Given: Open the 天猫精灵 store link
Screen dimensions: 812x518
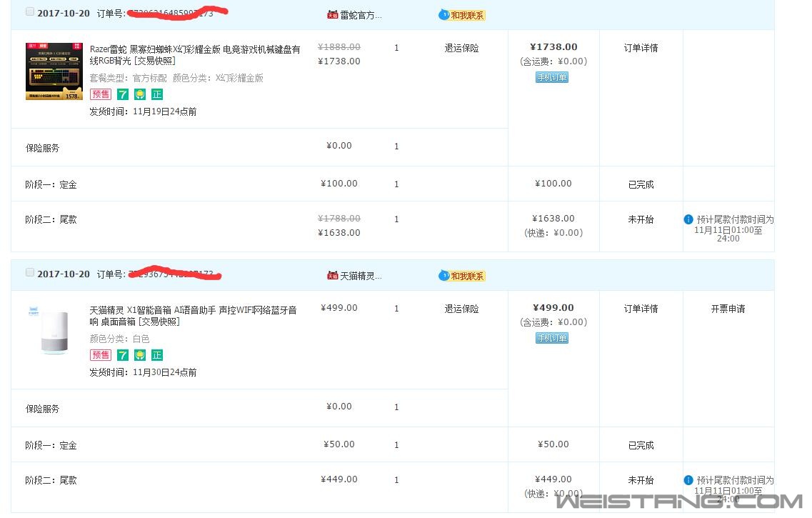Looking at the screenshot, I should (361, 276).
